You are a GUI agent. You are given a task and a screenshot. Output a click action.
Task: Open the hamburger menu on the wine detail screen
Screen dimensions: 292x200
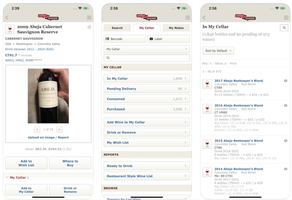tap(89, 17)
